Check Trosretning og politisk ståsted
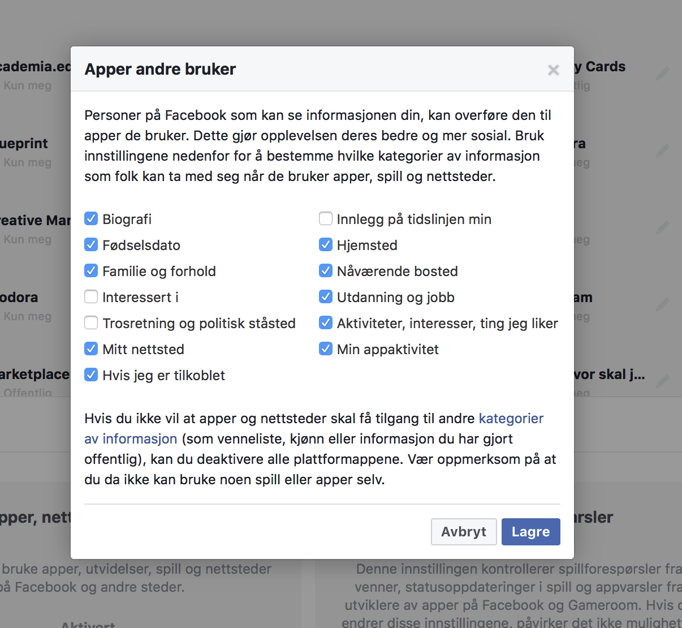 coord(91,322)
